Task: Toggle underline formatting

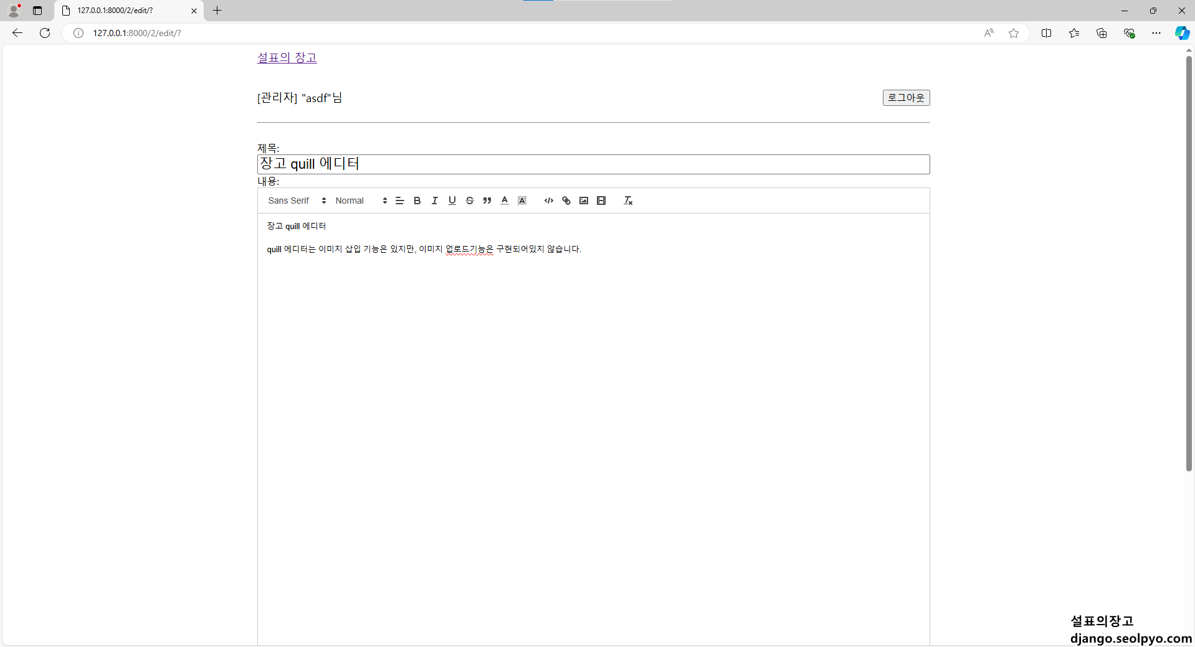Action: click(452, 201)
